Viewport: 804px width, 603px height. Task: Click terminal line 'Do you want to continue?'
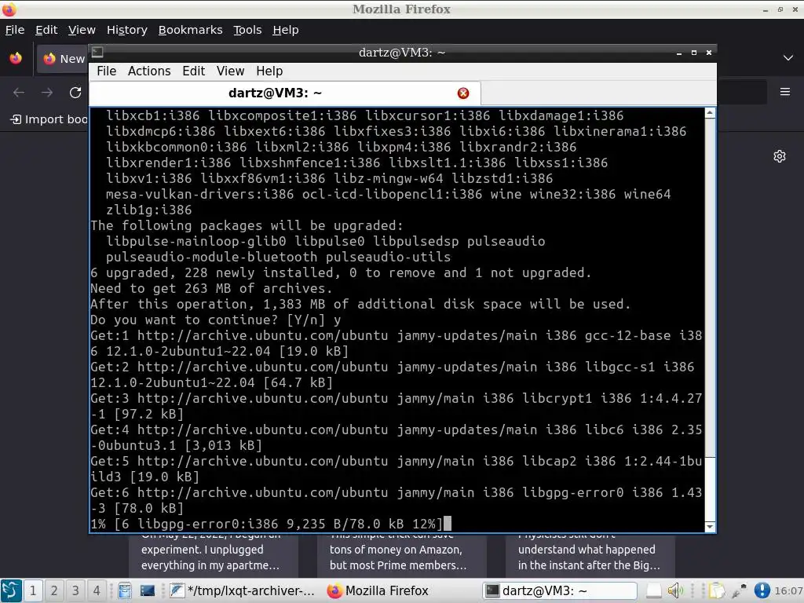215,320
